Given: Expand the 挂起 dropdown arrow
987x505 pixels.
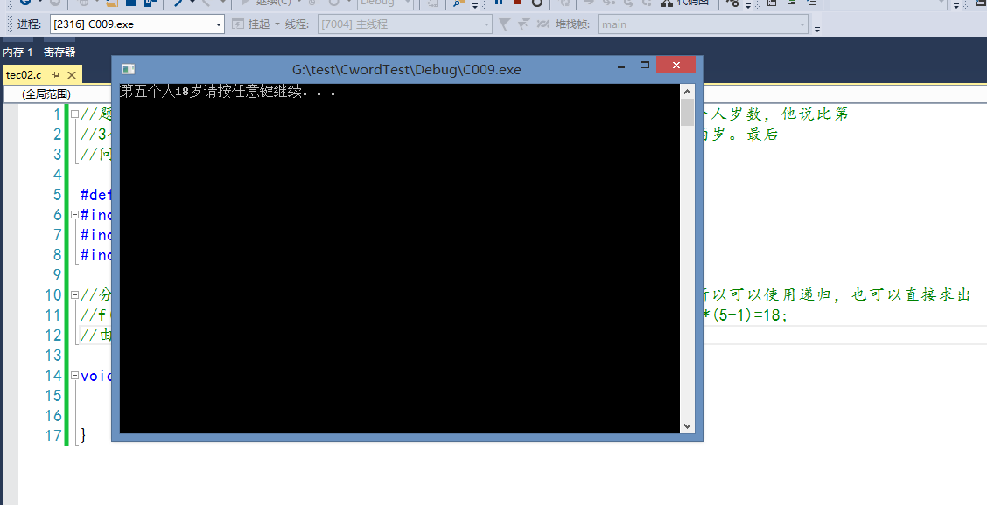Looking at the screenshot, I should click(277, 24).
